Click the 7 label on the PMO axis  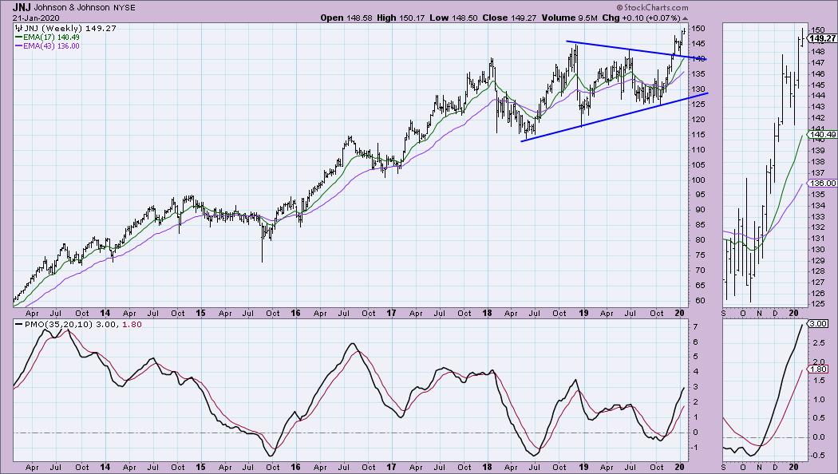coord(695,326)
